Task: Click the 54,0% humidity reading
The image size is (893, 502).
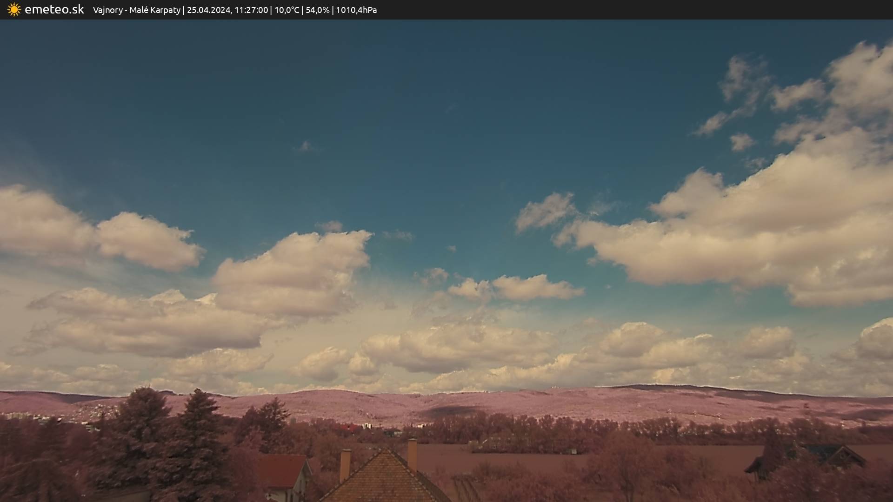Action: pos(318,10)
